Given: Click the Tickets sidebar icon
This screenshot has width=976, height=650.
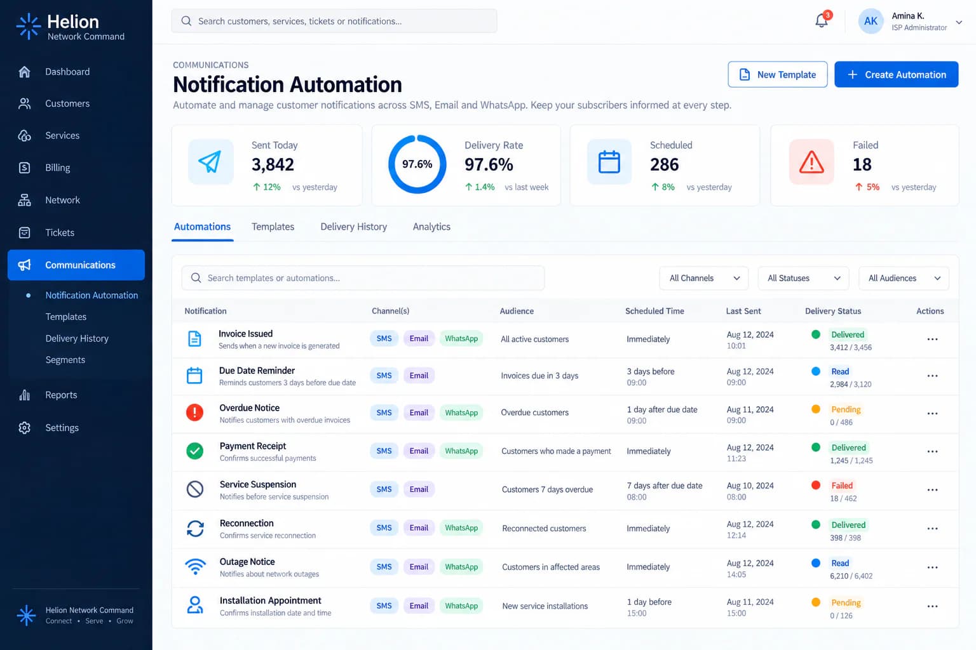Looking at the screenshot, I should click(25, 232).
